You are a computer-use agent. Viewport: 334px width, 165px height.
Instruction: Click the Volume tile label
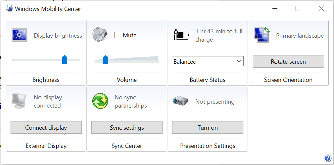coord(127,80)
